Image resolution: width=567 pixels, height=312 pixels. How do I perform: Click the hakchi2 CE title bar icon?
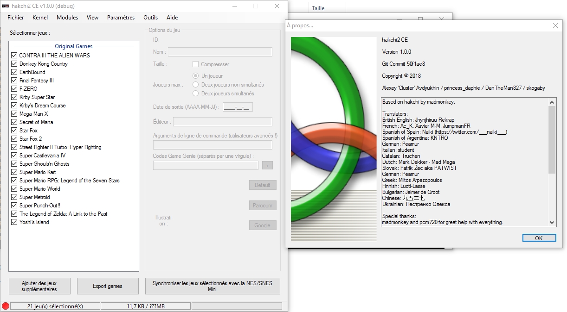click(x=5, y=6)
